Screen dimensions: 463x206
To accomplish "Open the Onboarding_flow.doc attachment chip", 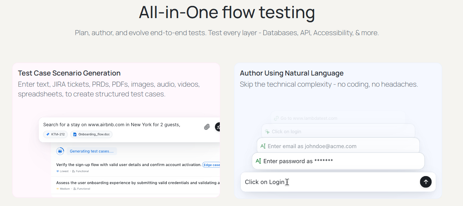I will [x=91, y=134].
